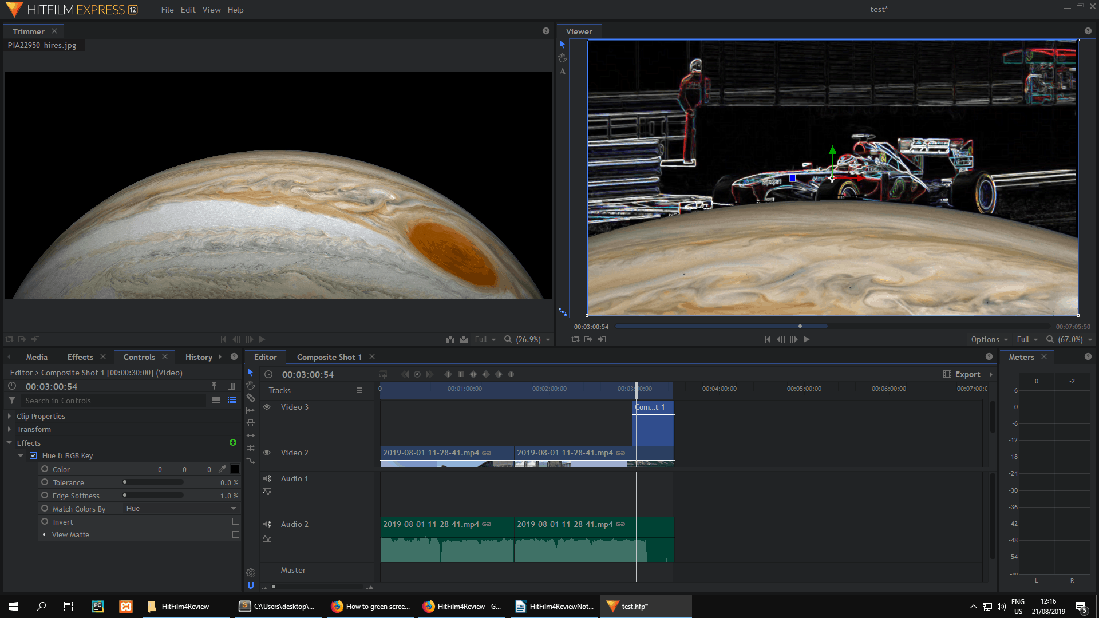Viewport: 1099px width, 618px height.
Task: Toggle keyframing for Edge Softness property
Action: point(45,495)
